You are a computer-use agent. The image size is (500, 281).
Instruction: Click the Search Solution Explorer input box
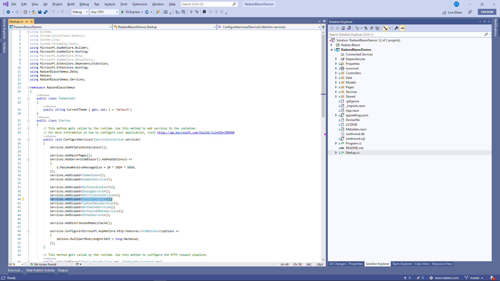pos(406,35)
